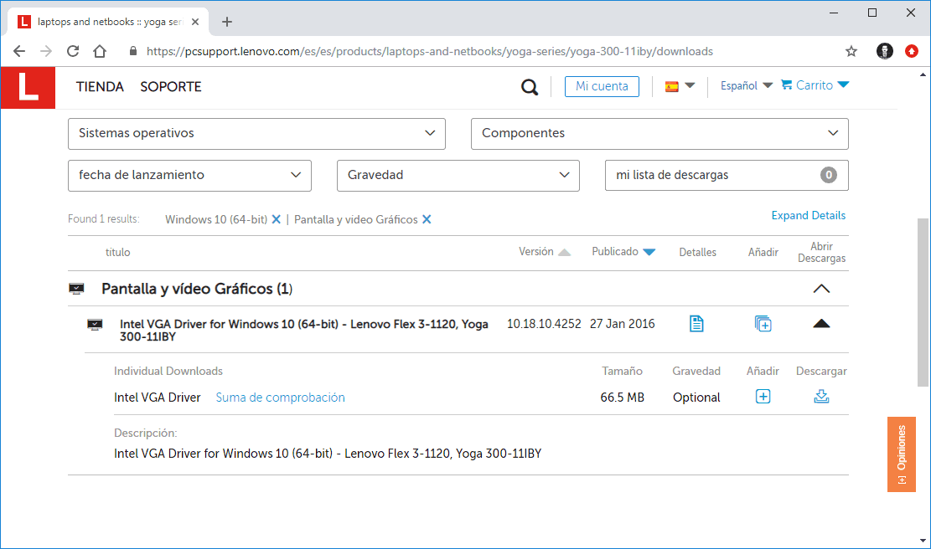
Task: Click version 10.18.10.4252 text
Action: [x=544, y=325]
